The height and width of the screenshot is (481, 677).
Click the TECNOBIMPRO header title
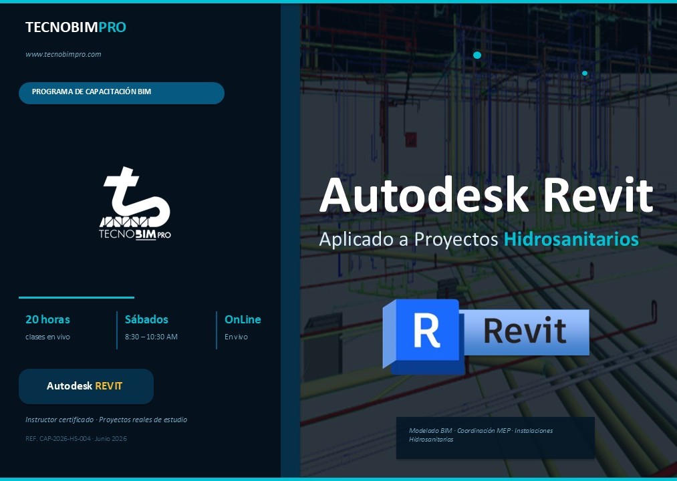coord(76,27)
